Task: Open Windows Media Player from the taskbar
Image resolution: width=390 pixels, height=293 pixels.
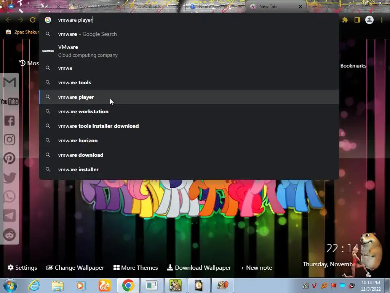Action: 81,286
